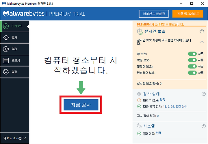This screenshot has width=208, height=144.
Task: Click the 왜 Premium인가? link
Action: [x=15, y=138]
